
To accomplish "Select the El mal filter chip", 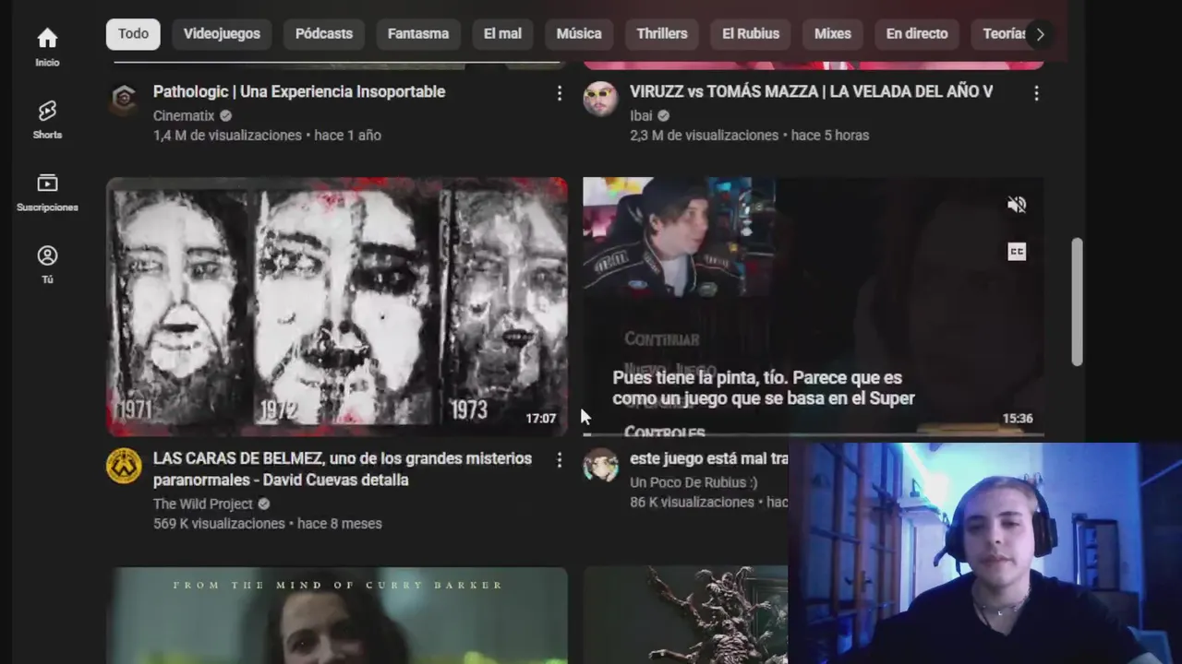I will click(x=502, y=34).
